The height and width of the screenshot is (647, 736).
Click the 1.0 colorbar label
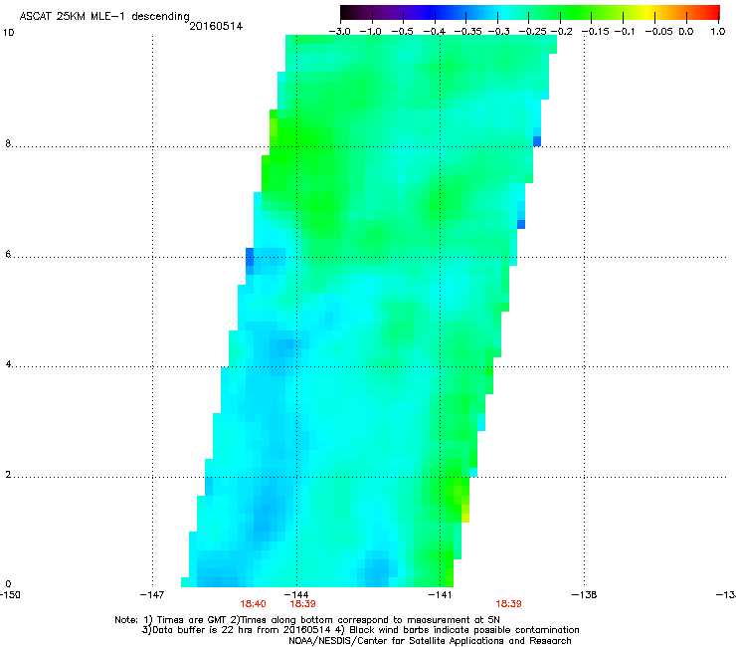[718, 32]
